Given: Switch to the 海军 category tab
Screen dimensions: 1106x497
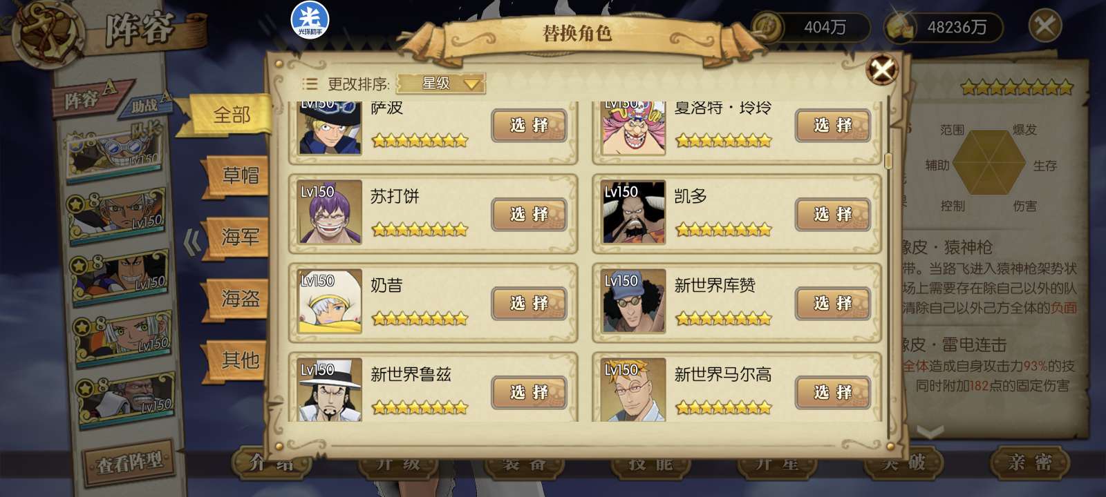Looking at the screenshot, I should (x=239, y=237).
